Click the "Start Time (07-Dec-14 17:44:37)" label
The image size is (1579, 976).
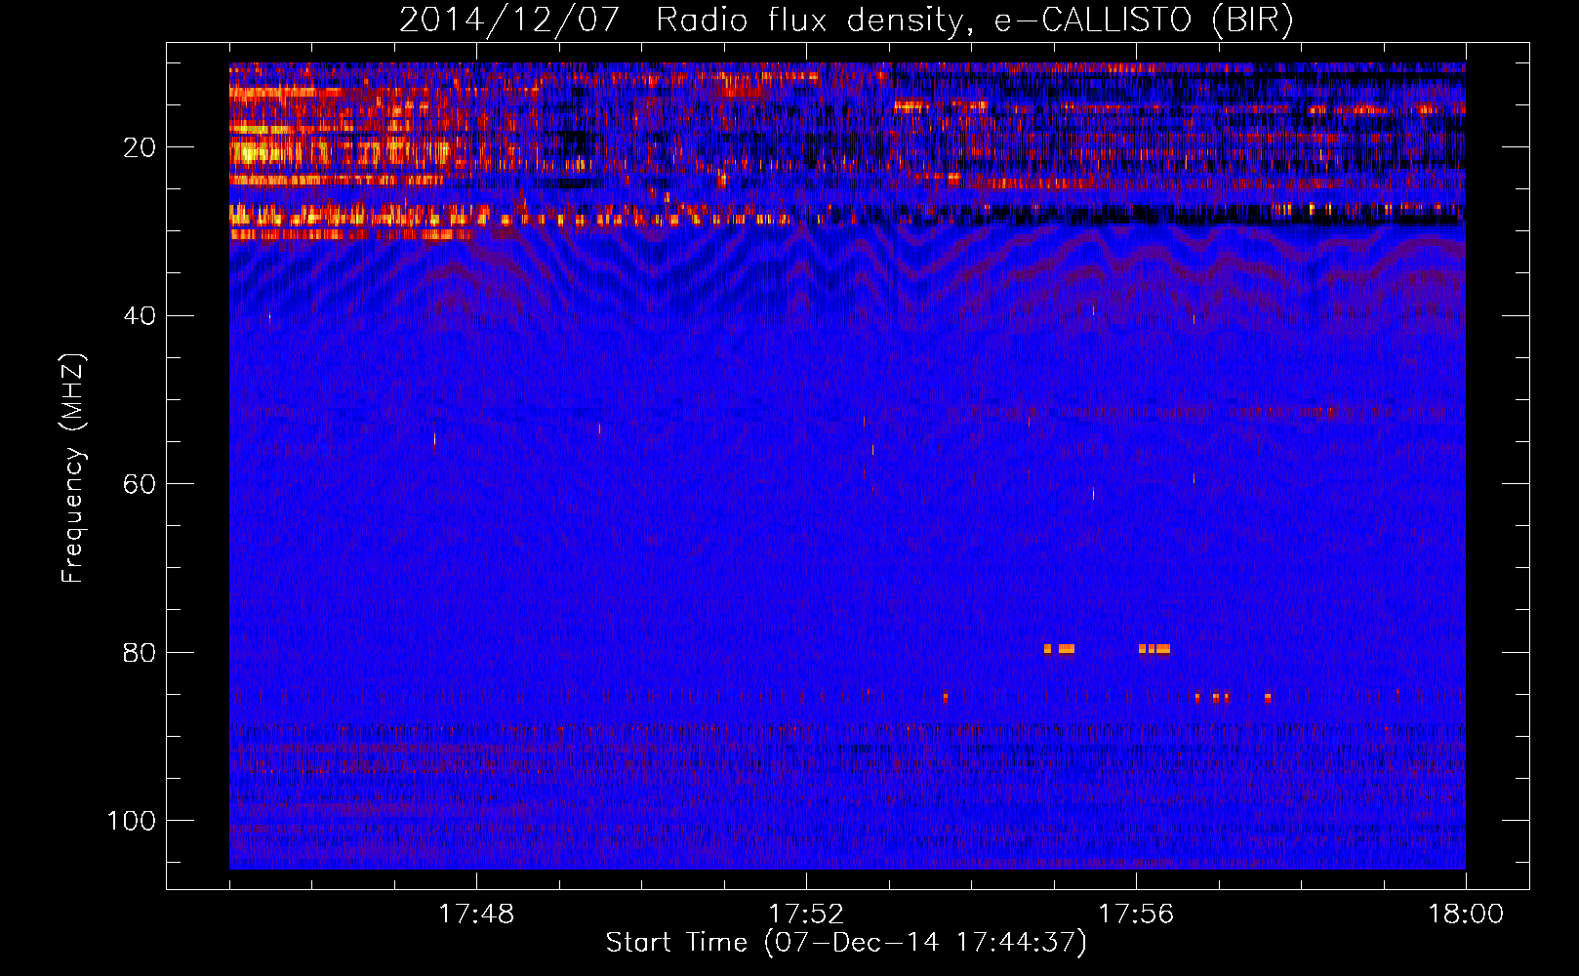tap(846, 943)
